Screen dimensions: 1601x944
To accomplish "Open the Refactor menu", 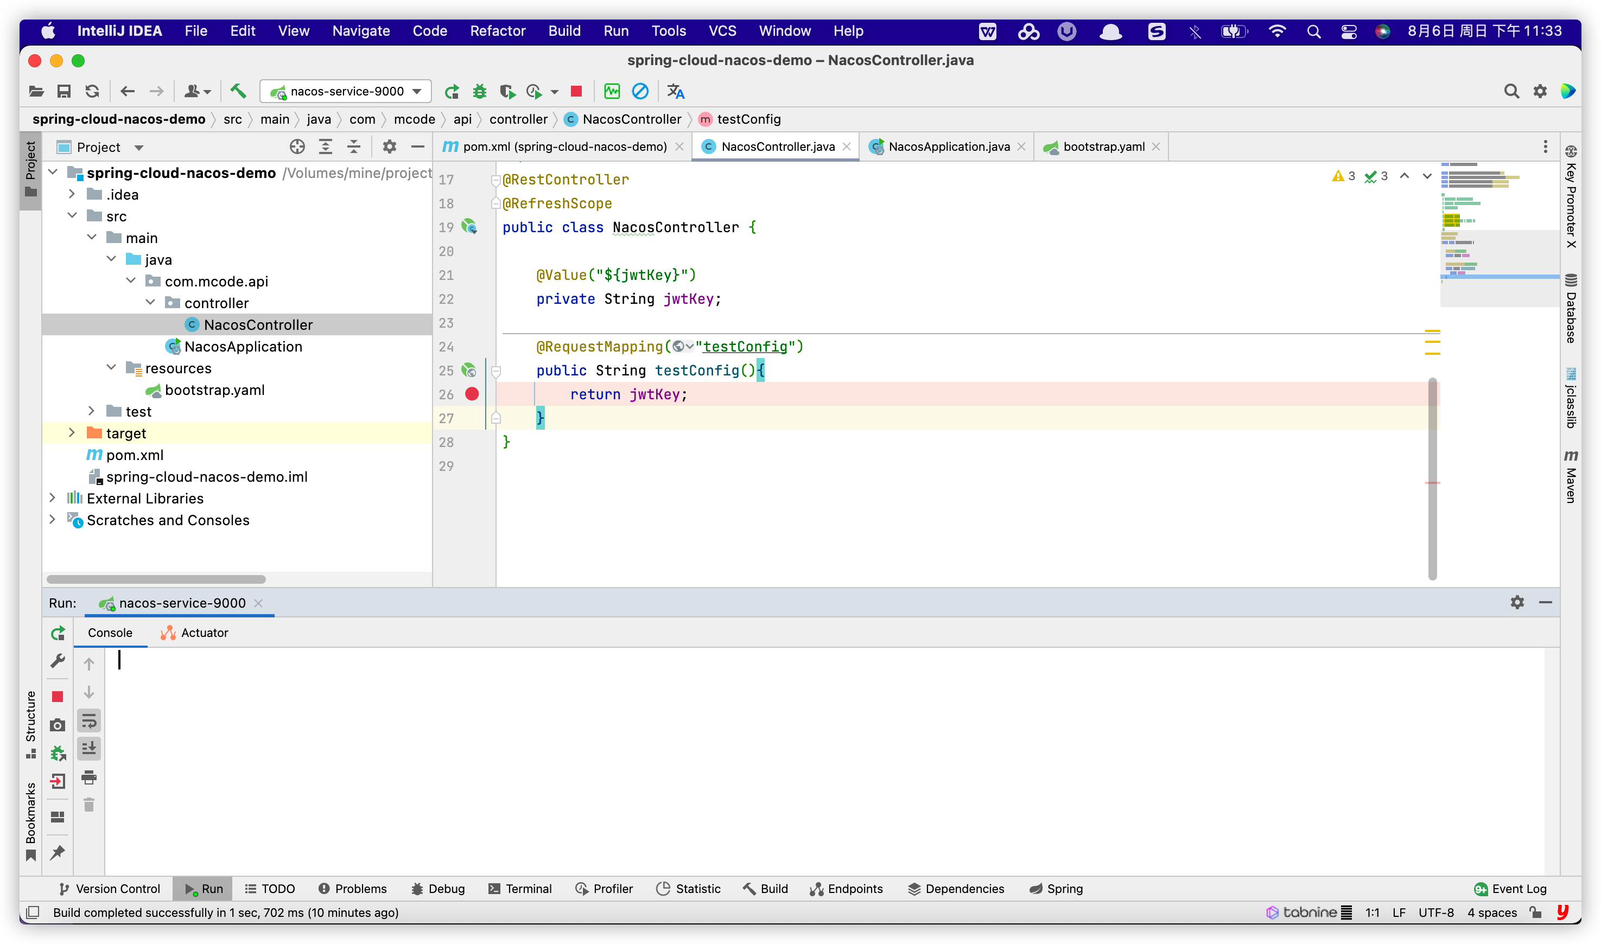I will tap(498, 30).
